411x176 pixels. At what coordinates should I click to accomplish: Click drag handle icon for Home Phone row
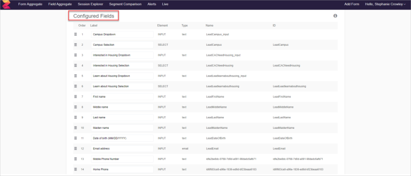pyautogui.click(x=75, y=169)
